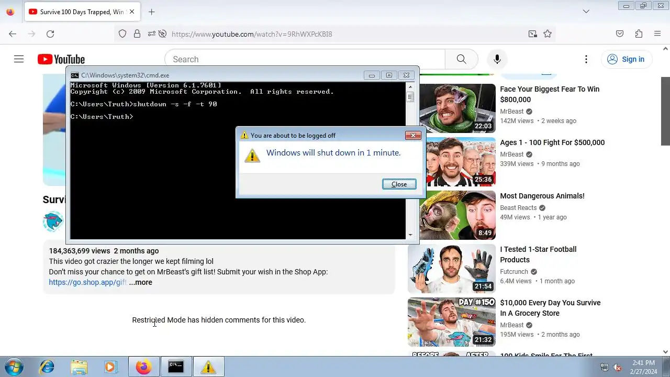Open the taskbar clock showing 2:41 PM
Screen dimensions: 670x377
(x=643, y=367)
